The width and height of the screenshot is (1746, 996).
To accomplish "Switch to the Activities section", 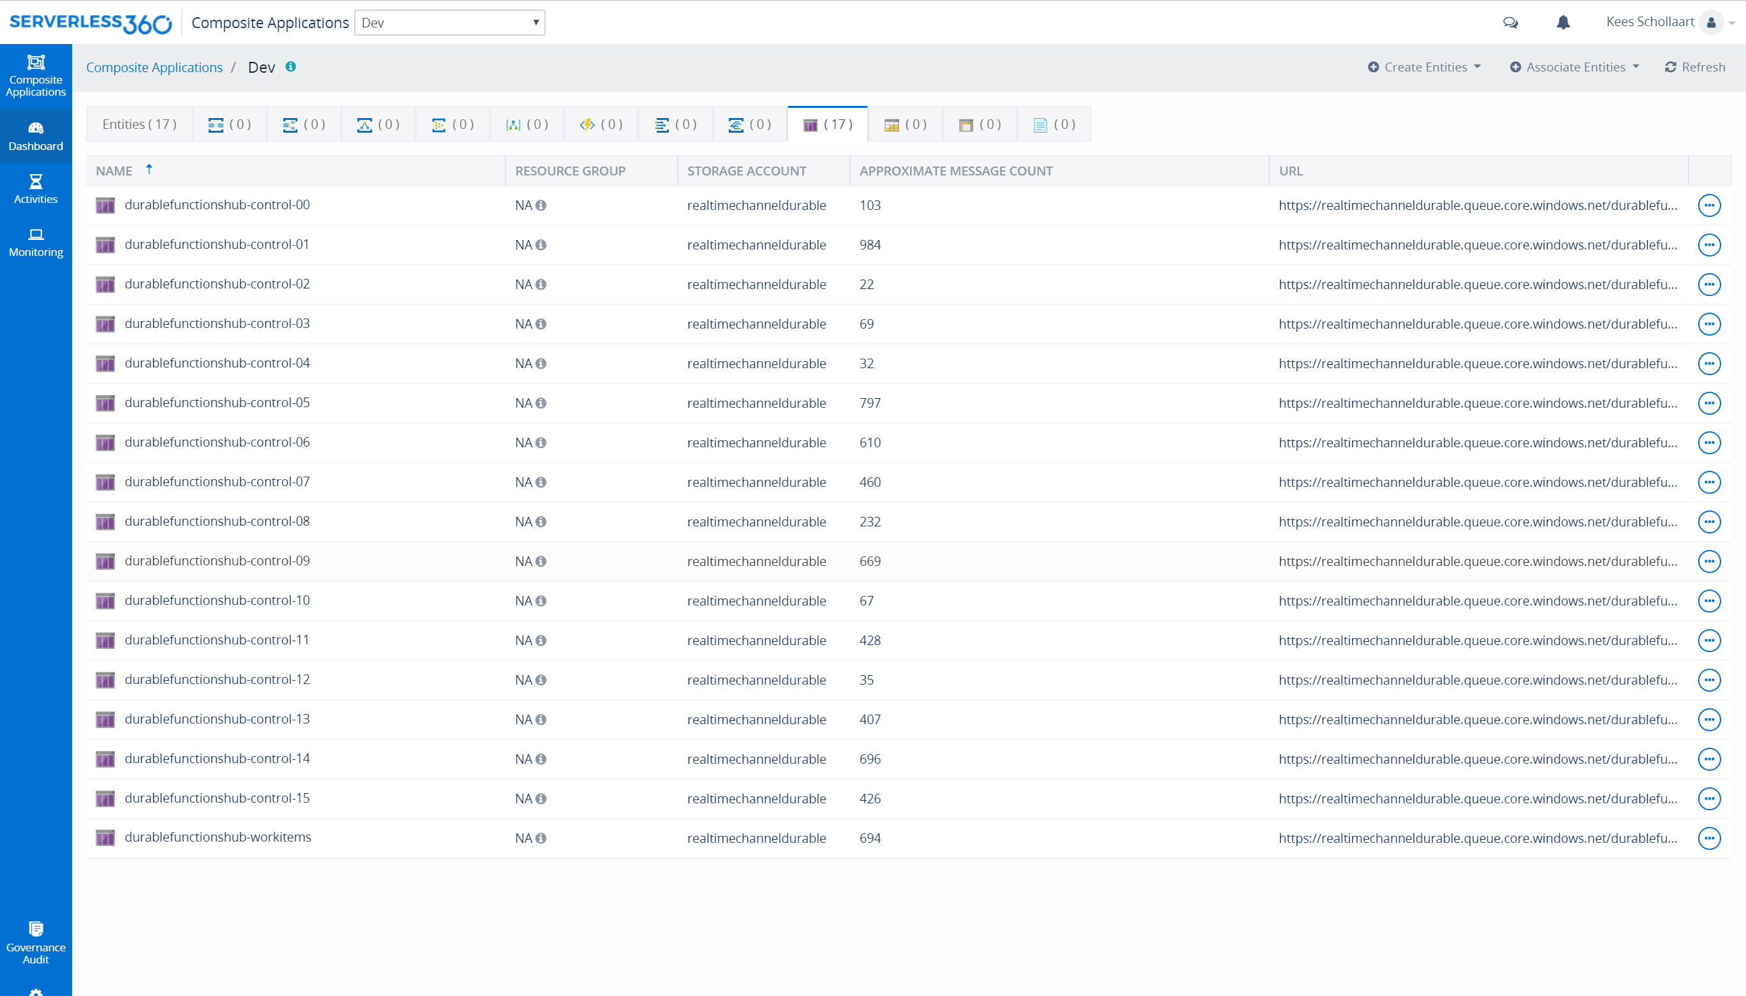I will coord(35,189).
